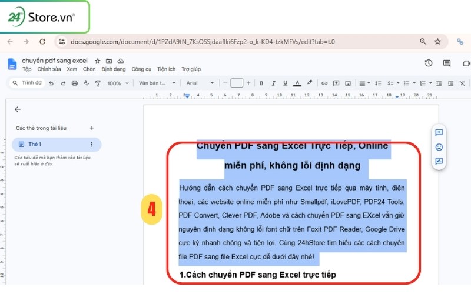The image size is (471, 294).
Task: Open Thẻ 1 options three-dot menu
Action: pos(92,144)
